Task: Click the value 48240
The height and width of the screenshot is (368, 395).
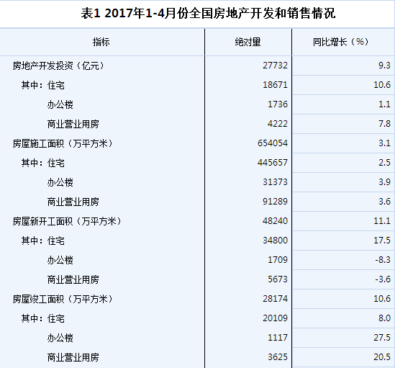Action: click(275, 221)
